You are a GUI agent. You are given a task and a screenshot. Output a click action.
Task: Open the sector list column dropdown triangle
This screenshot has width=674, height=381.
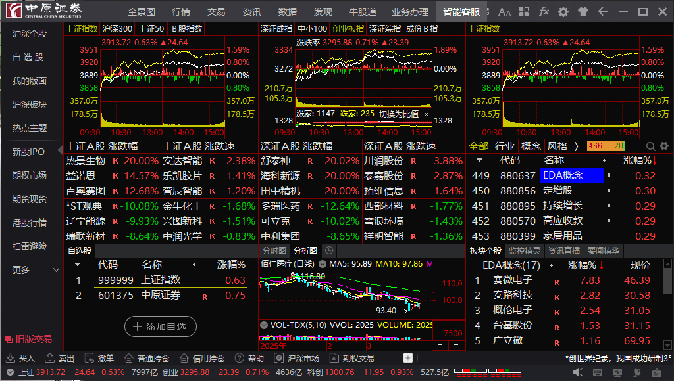pos(479,160)
